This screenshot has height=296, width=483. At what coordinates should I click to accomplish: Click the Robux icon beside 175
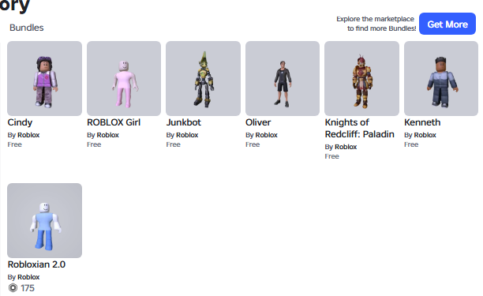click(13, 288)
